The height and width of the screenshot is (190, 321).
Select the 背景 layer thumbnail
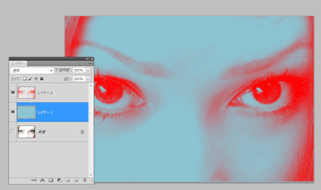27,131
